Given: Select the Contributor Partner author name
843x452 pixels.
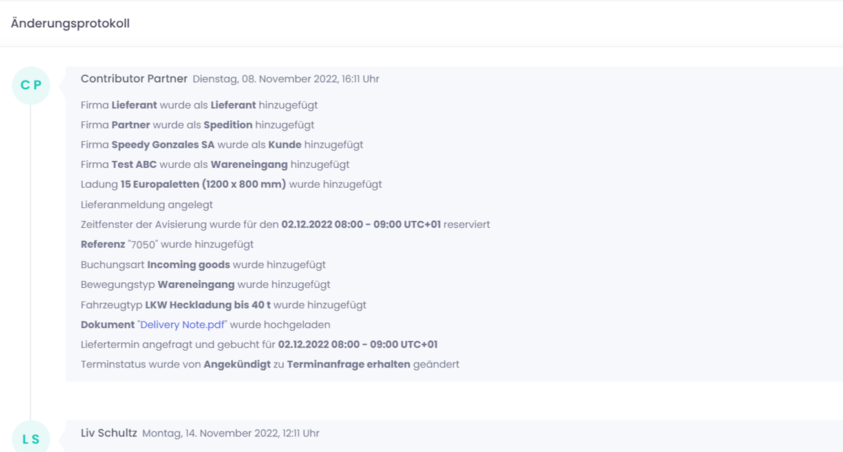Looking at the screenshot, I should (134, 79).
